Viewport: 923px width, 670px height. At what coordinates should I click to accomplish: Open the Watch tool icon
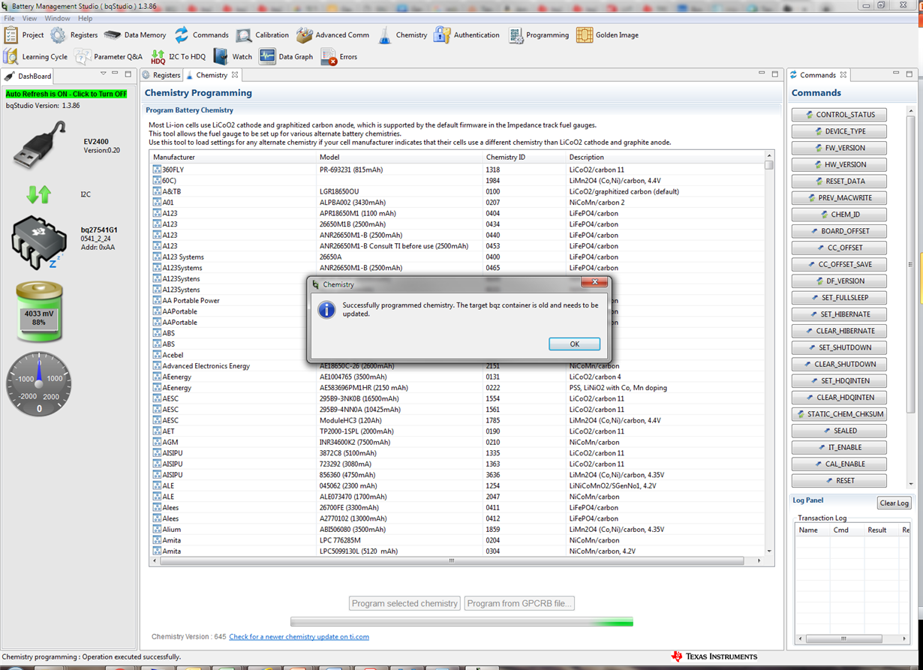221,56
